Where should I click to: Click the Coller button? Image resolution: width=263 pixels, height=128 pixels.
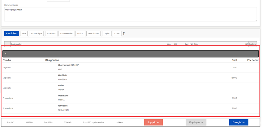(117, 33)
